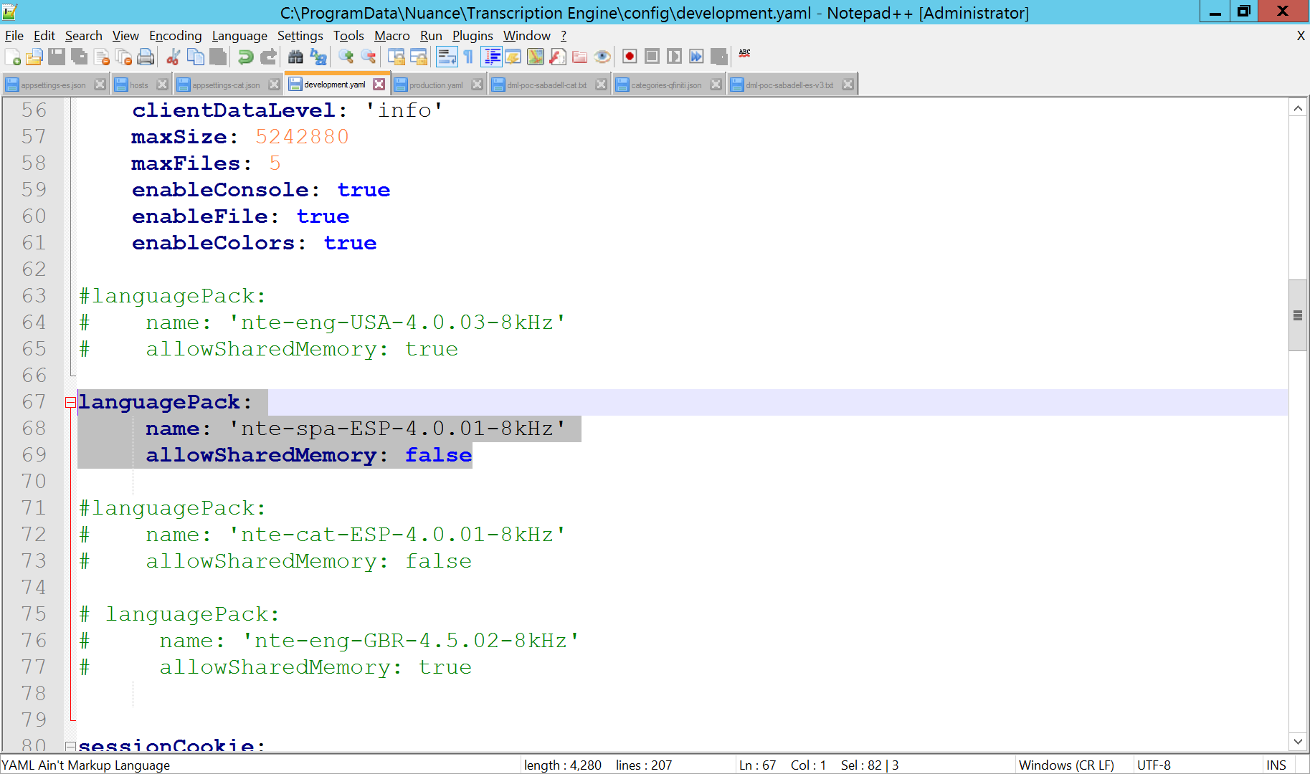Enable synchronized vertical scrolling

coord(395,57)
